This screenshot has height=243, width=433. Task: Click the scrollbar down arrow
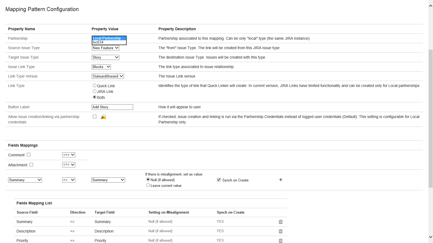[x=431, y=237]
